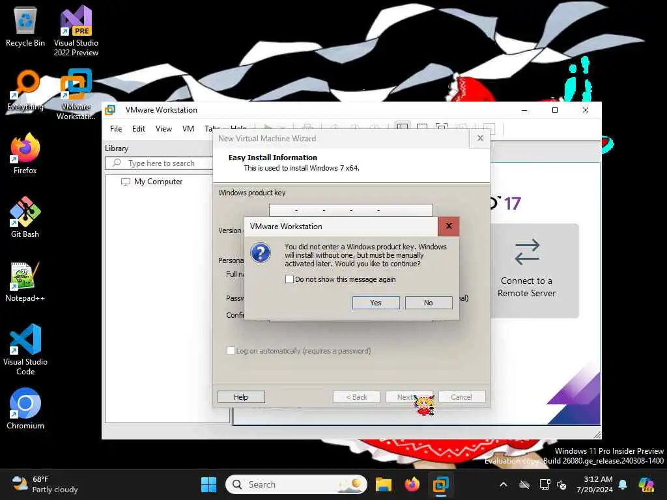Open the clock showing 3:12 AM
The image size is (667, 500).
pyautogui.click(x=595, y=484)
